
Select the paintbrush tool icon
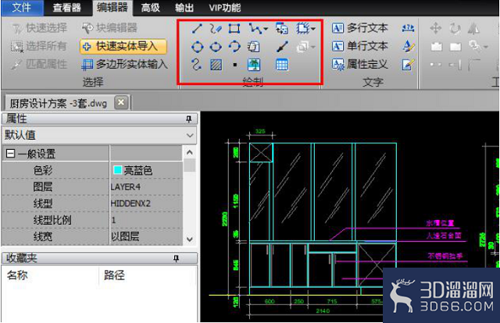coord(282,47)
